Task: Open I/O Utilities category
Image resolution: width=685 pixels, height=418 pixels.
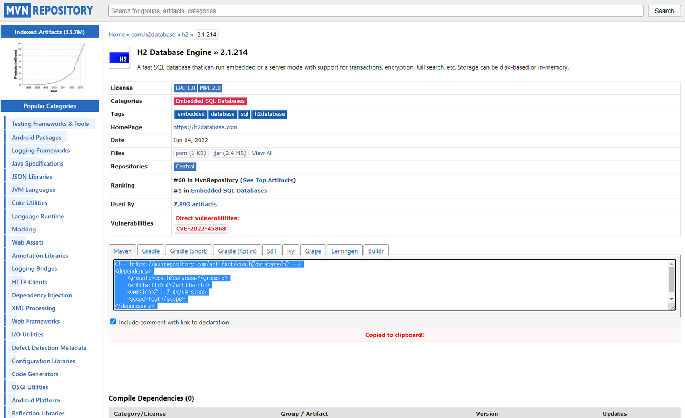Action: (27, 335)
